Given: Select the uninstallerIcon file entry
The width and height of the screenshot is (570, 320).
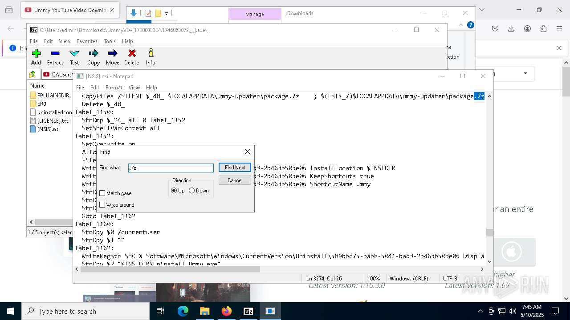Looking at the screenshot, I should [51, 112].
